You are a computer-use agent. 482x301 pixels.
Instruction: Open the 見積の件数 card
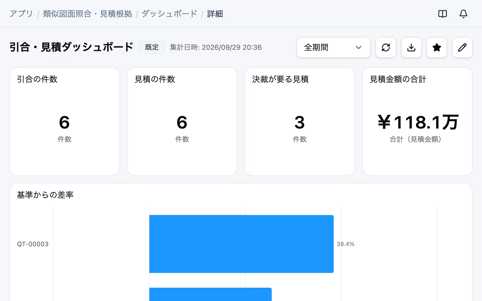182,122
